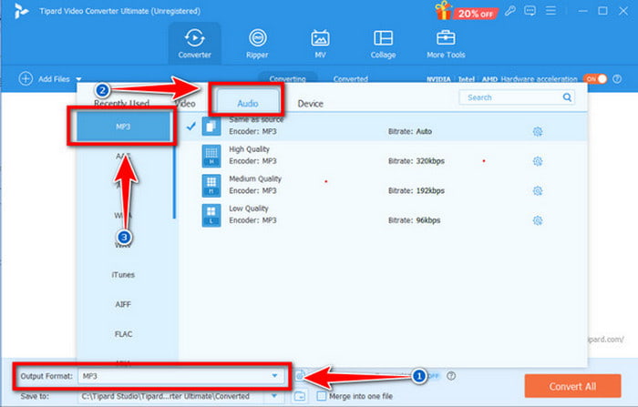Open settings gear for High Quality

tap(538, 161)
